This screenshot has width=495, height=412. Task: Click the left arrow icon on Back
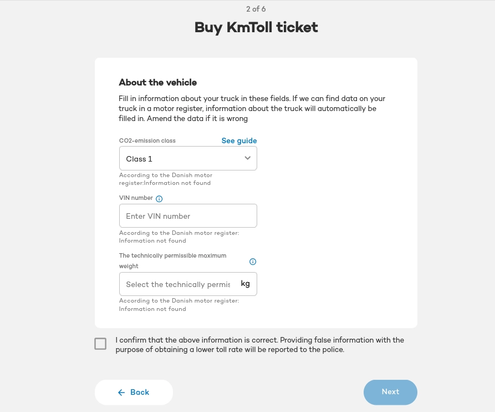(121, 393)
